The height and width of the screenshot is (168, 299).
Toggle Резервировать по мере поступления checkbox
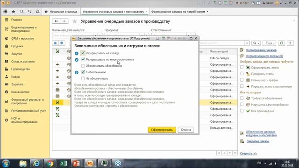83,59
